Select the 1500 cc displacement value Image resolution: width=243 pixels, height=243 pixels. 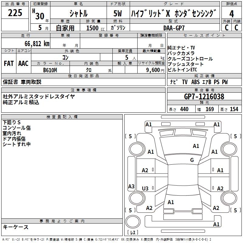tap(93, 28)
